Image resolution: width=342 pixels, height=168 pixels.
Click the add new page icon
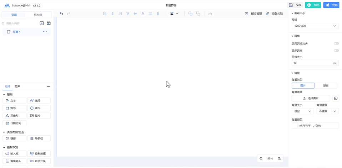42,23
